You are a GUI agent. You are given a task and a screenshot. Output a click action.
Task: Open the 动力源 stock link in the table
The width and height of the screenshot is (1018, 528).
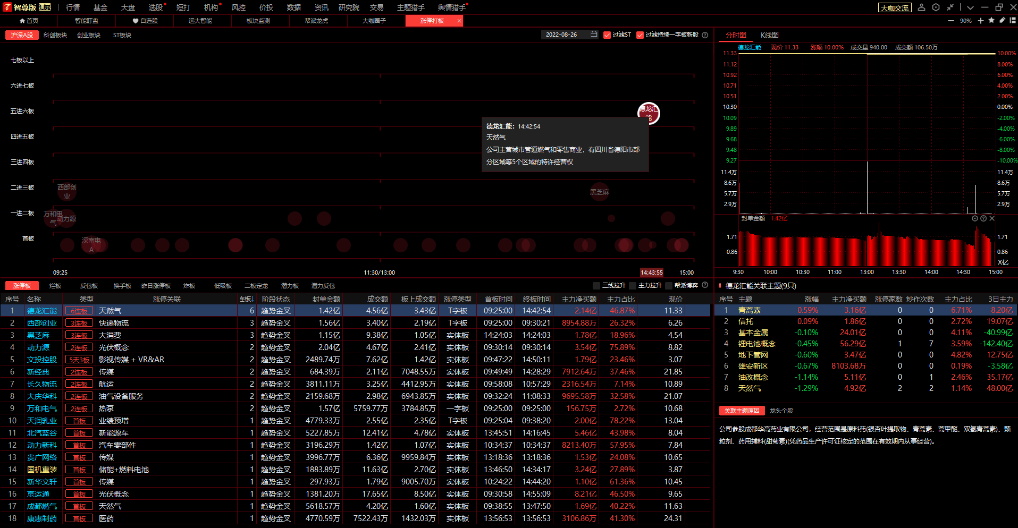[38, 347]
